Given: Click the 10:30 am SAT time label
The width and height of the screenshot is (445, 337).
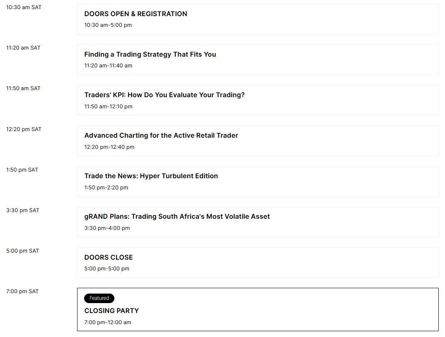Looking at the screenshot, I should click(x=24, y=7).
